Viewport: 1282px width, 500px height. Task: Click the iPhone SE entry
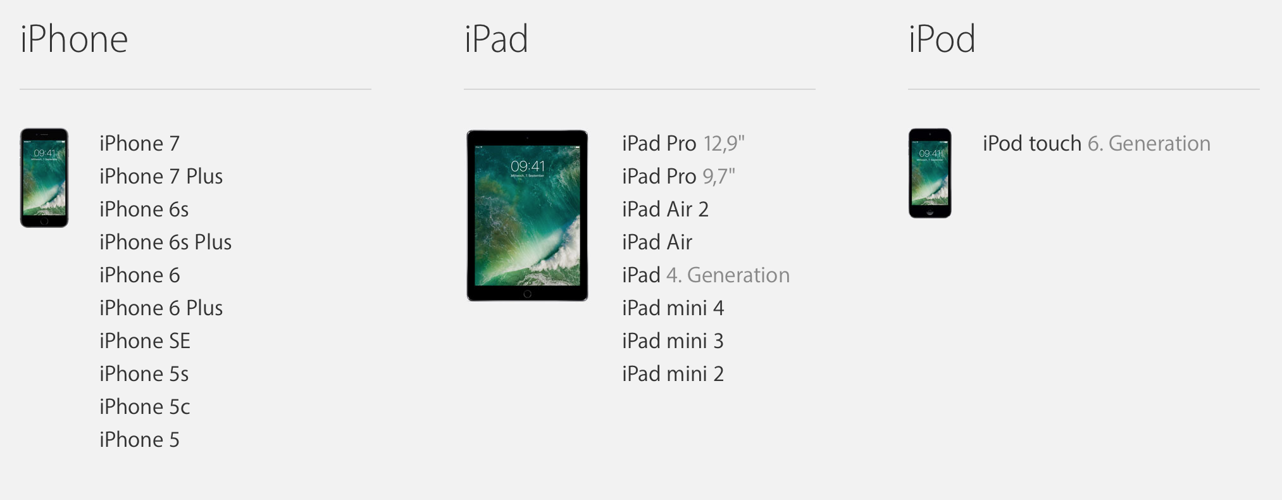click(144, 341)
